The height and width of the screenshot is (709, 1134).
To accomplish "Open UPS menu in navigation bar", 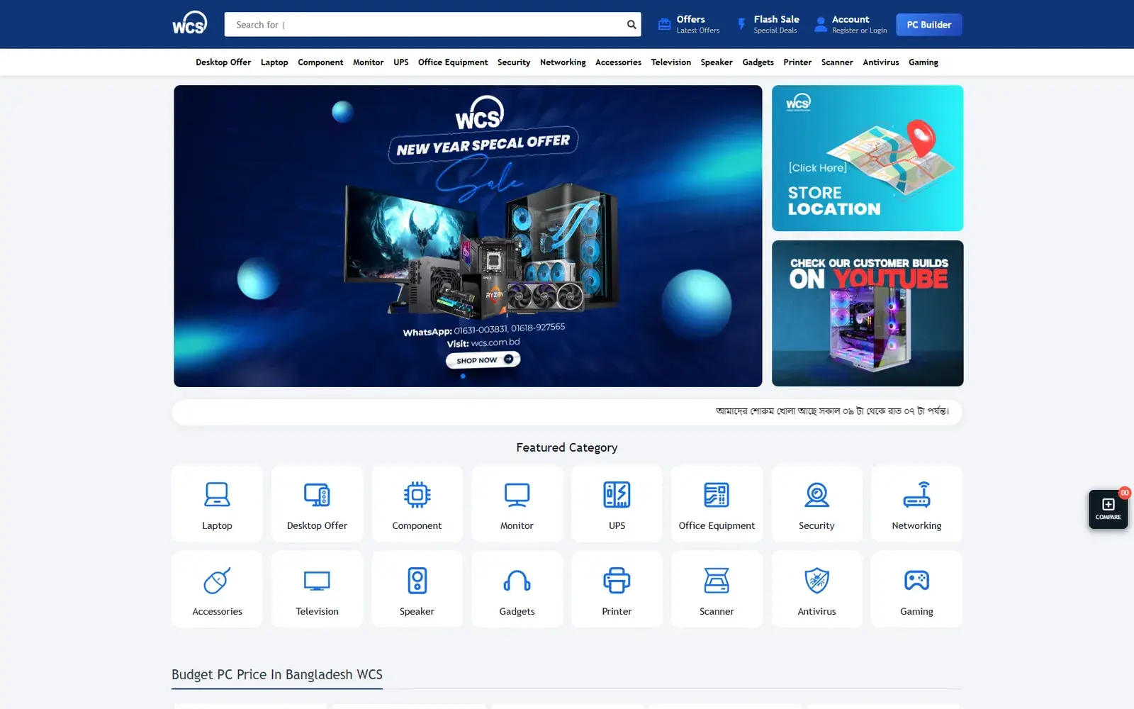I will pyautogui.click(x=401, y=62).
